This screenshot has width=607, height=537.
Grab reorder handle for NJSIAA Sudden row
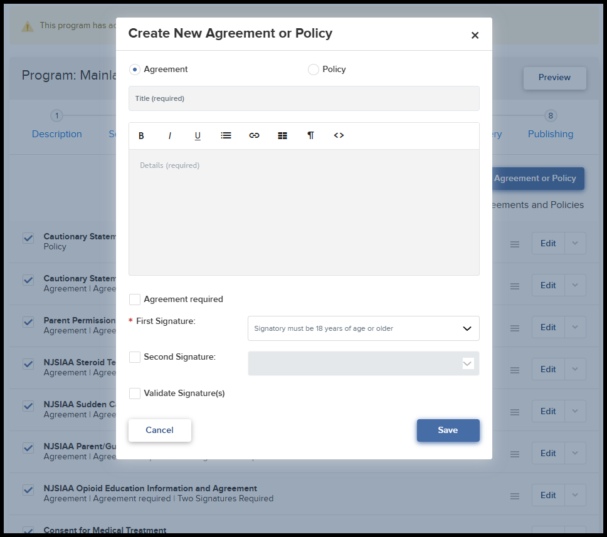pyautogui.click(x=514, y=412)
